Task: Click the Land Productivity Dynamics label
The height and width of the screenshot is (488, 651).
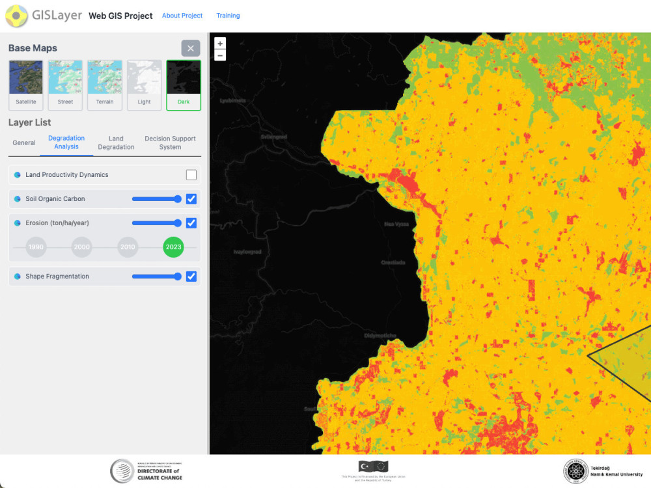Action: tap(67, 174)
